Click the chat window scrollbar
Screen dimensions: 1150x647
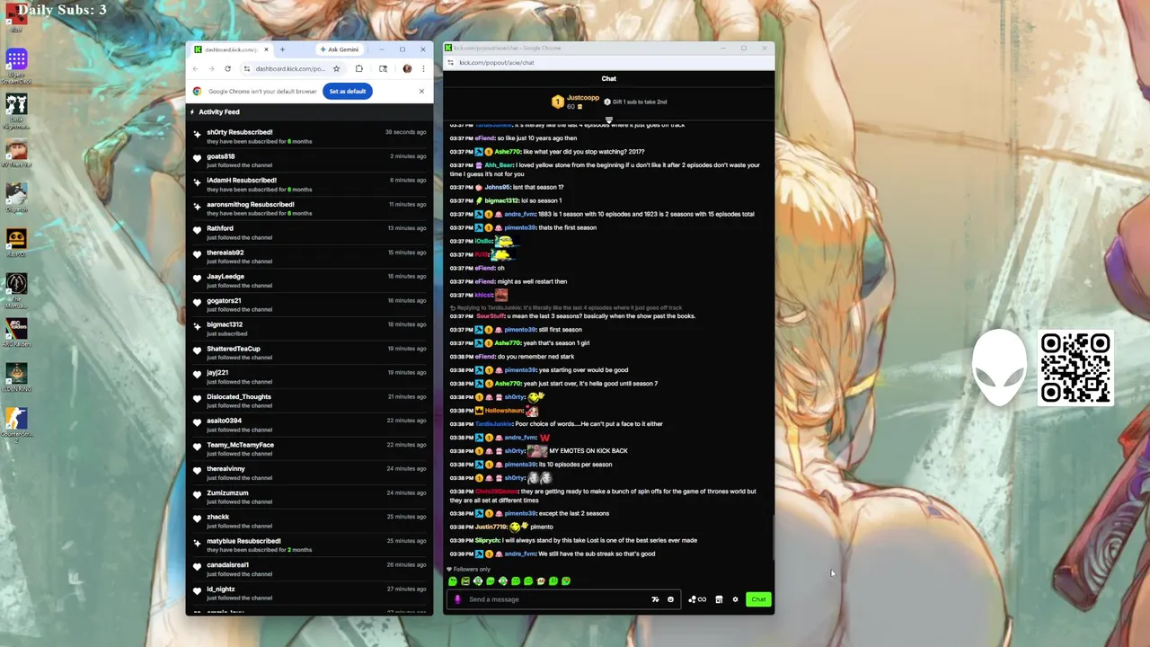pos(772,537)
